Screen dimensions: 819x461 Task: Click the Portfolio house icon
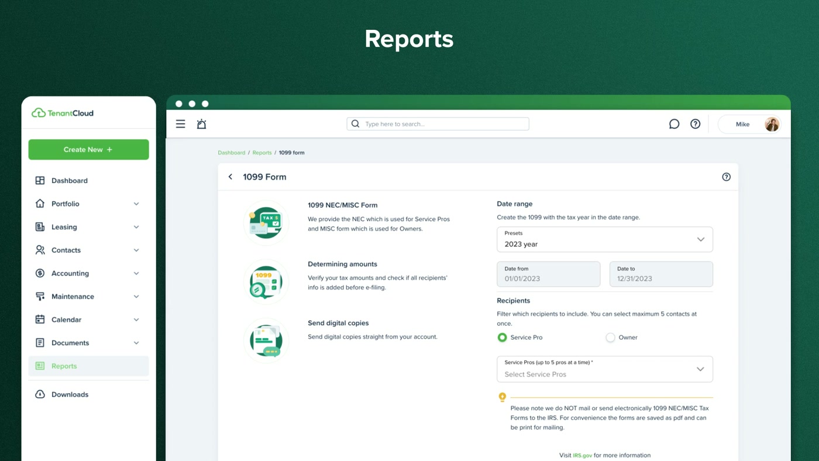click(x=40, y=204)
